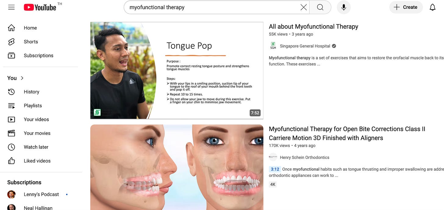The height and width of the screenshot is (210, 444).
Task: Click the Subscriptions section heading
Action: (24, 182)
